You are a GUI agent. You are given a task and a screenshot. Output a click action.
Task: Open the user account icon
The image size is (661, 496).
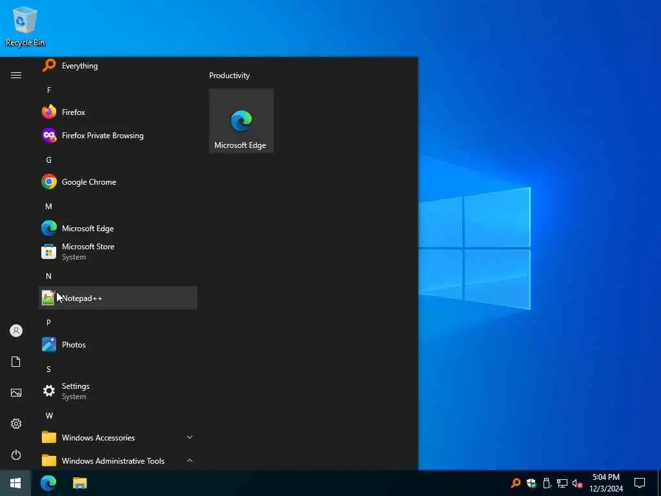click(x=16, y=331)
